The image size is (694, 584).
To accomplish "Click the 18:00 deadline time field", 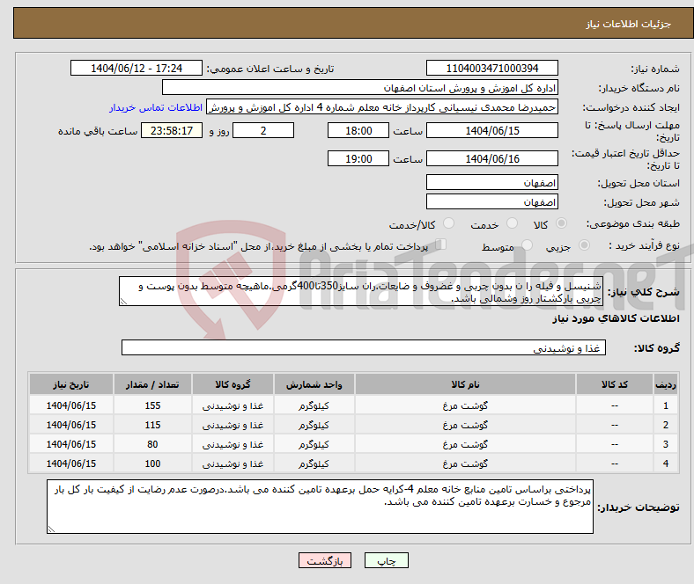I will [357, 130].
